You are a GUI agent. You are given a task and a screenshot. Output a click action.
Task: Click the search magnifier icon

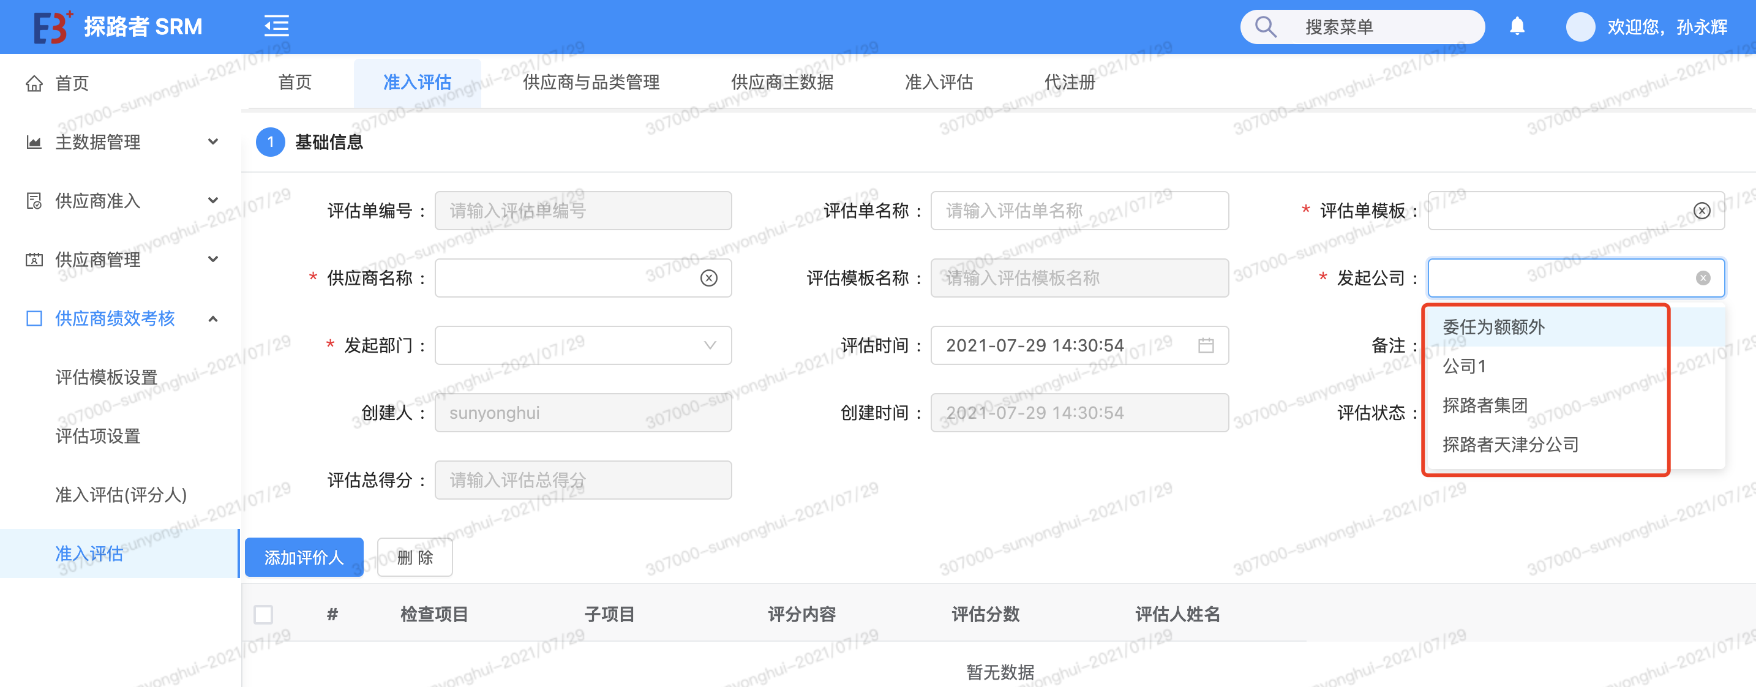point(1265,26)
